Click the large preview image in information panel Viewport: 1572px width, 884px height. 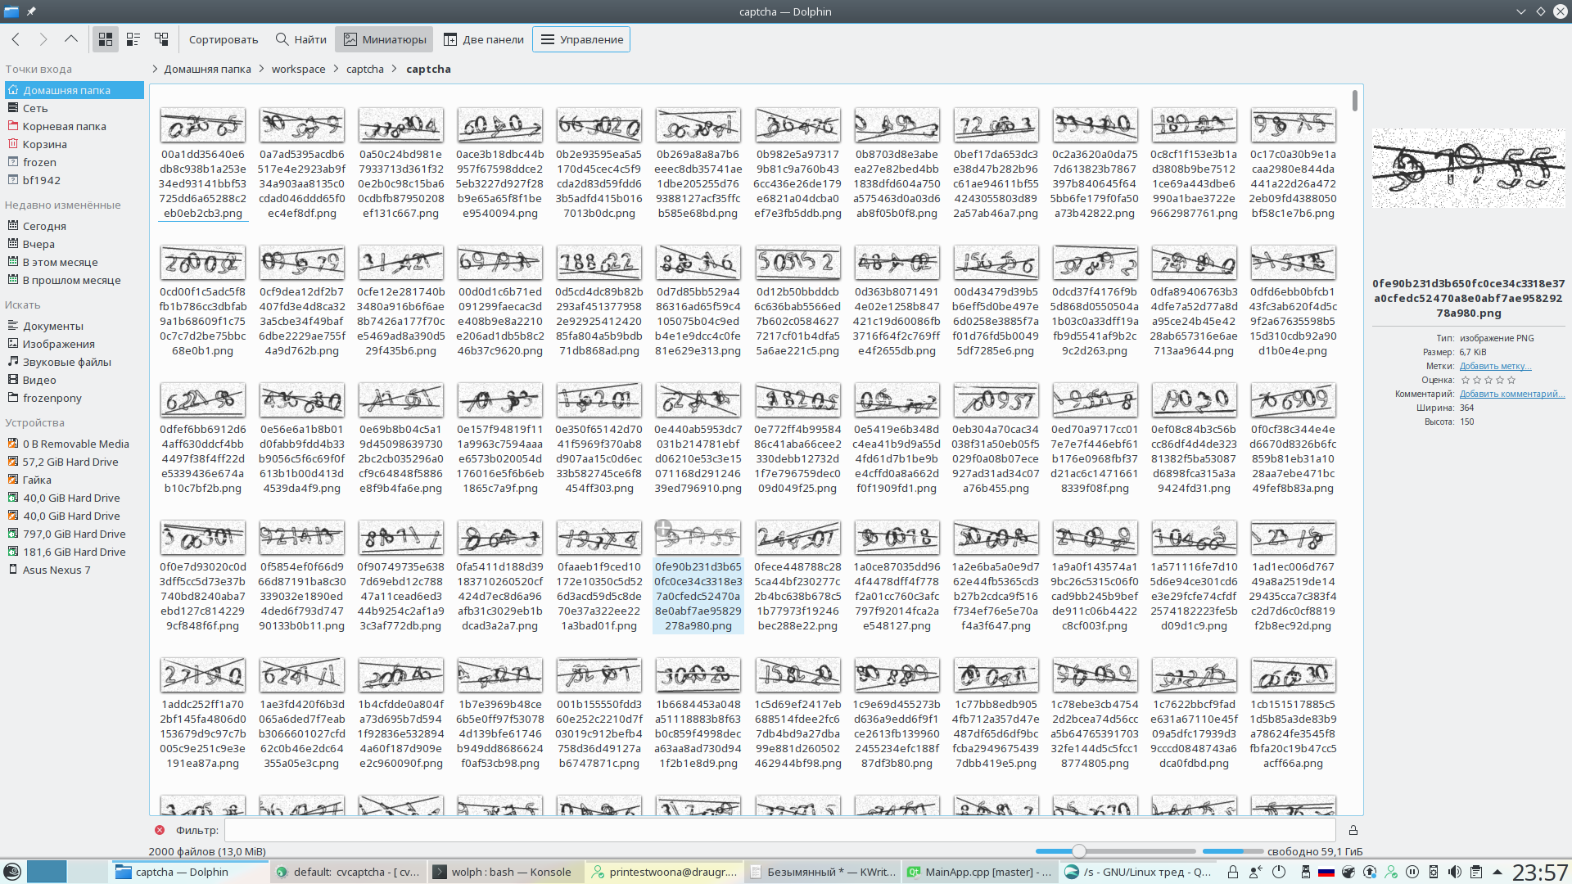[1468, 168]
